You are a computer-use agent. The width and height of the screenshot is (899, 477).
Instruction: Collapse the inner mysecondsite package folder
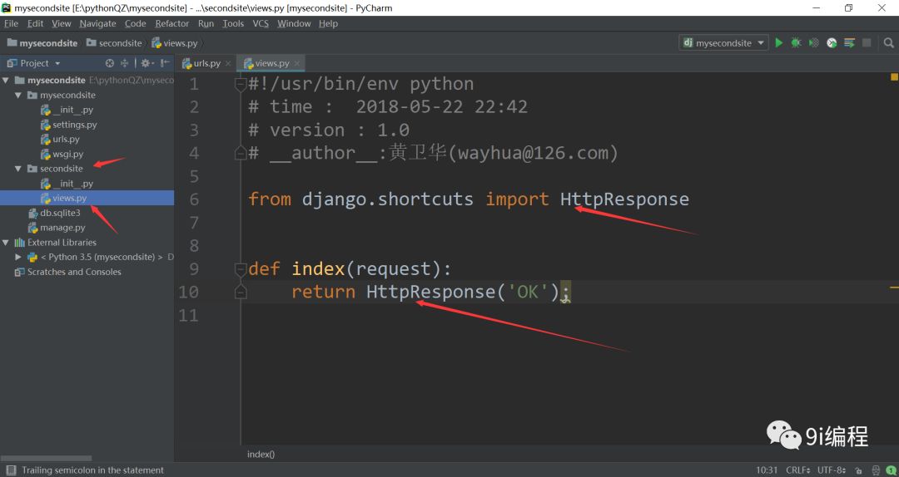18,95
